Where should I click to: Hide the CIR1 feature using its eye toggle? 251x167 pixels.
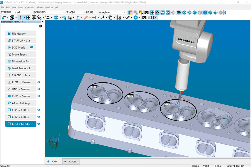point(39,110)
